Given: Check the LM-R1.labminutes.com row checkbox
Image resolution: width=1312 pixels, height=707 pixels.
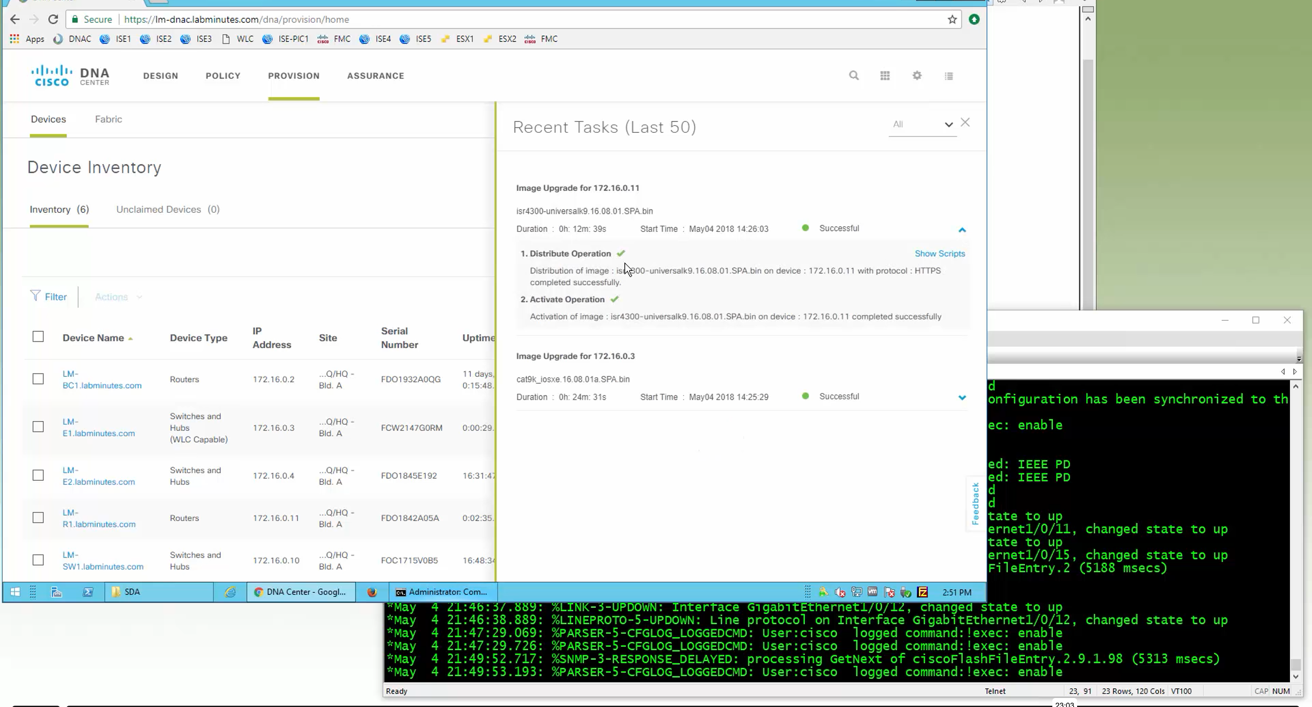Looking at the screenshot, I should pos(38,517).
